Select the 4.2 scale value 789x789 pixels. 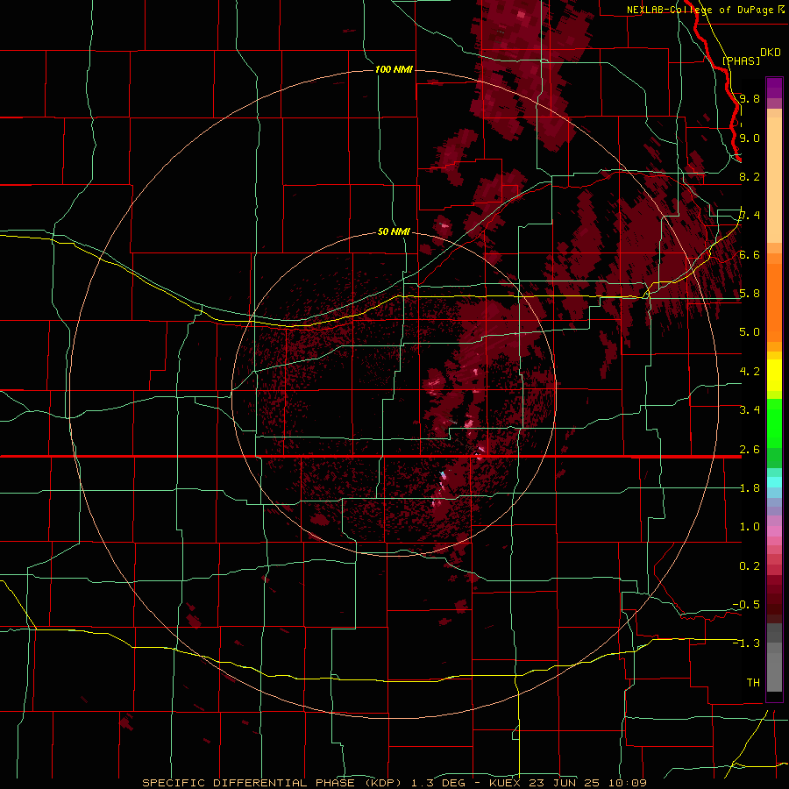point(750,372)
